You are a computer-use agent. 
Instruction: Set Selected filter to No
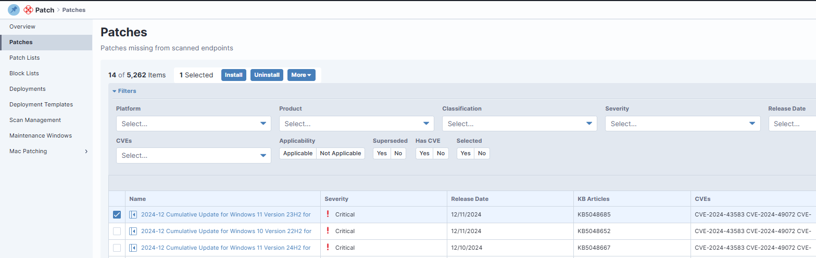(482, 153)
